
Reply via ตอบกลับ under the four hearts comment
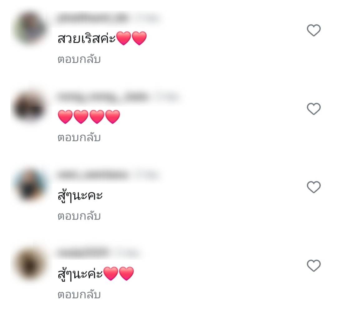(79, 137)
